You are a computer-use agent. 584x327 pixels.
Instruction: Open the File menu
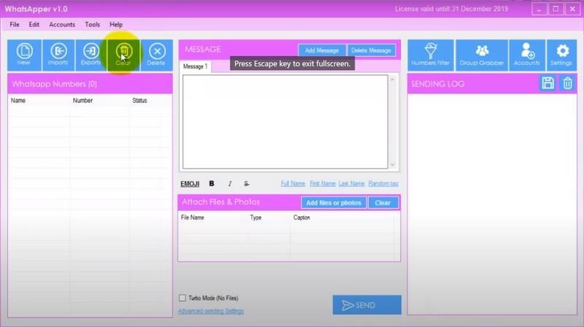pyautogui.click(x=15, y=25)
